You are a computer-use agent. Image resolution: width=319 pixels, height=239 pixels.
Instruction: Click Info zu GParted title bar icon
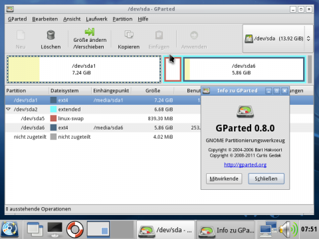point(206,91)
